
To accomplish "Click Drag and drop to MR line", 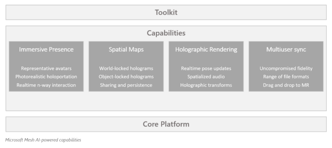I will coord(286,85).
